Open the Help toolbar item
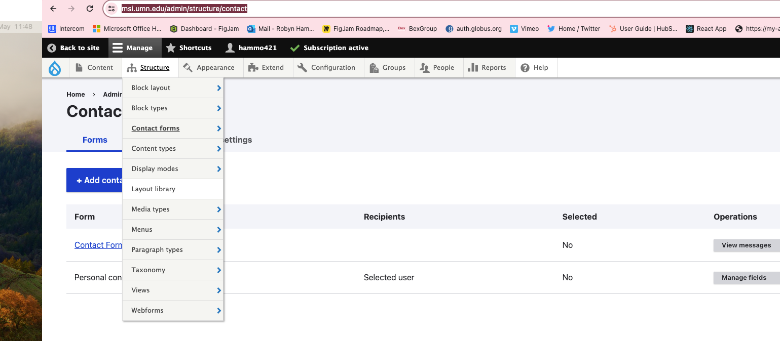This screenshot has height=341, width=780. click(535, 68)
